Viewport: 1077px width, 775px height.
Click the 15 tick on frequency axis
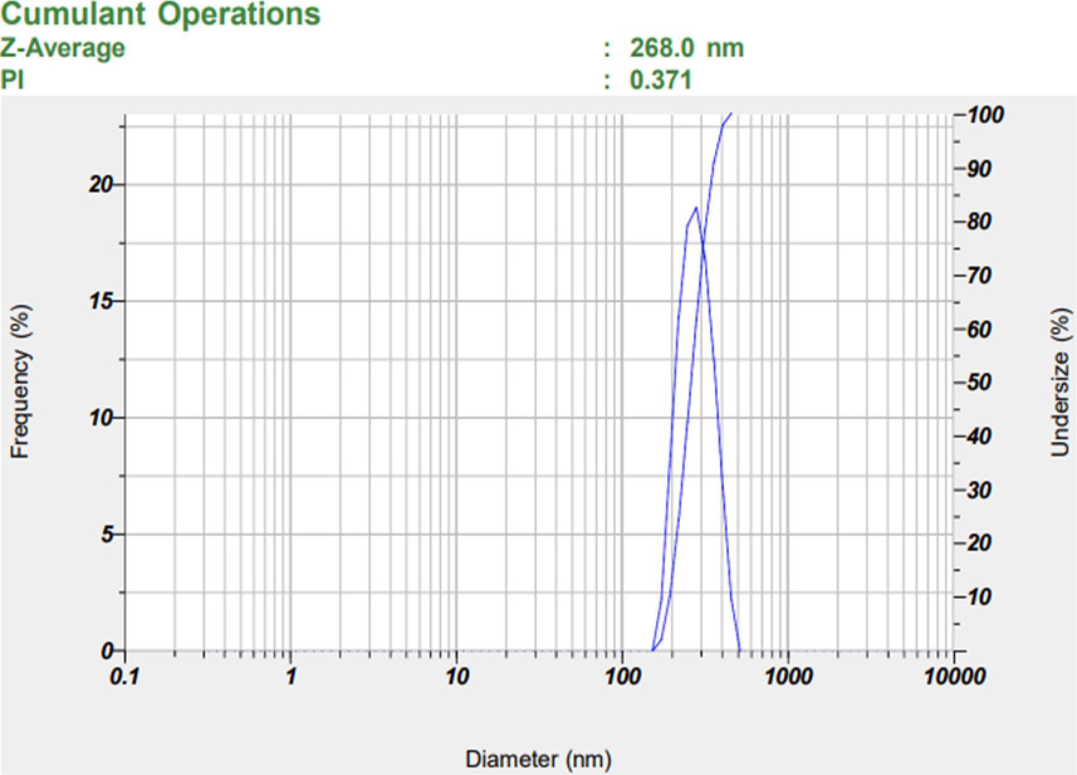pyautogui.click(x=102, y=302)
